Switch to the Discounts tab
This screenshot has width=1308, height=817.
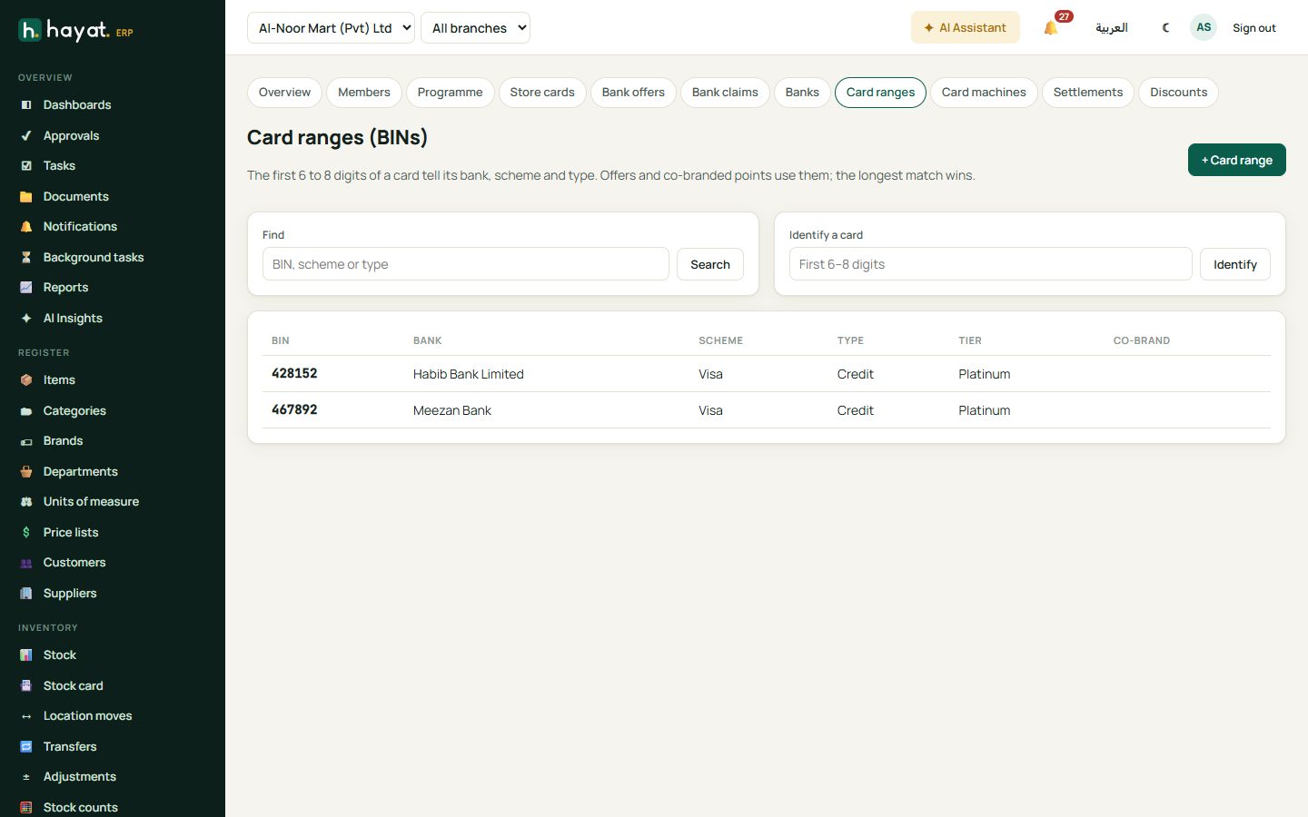click(1178, 93)
